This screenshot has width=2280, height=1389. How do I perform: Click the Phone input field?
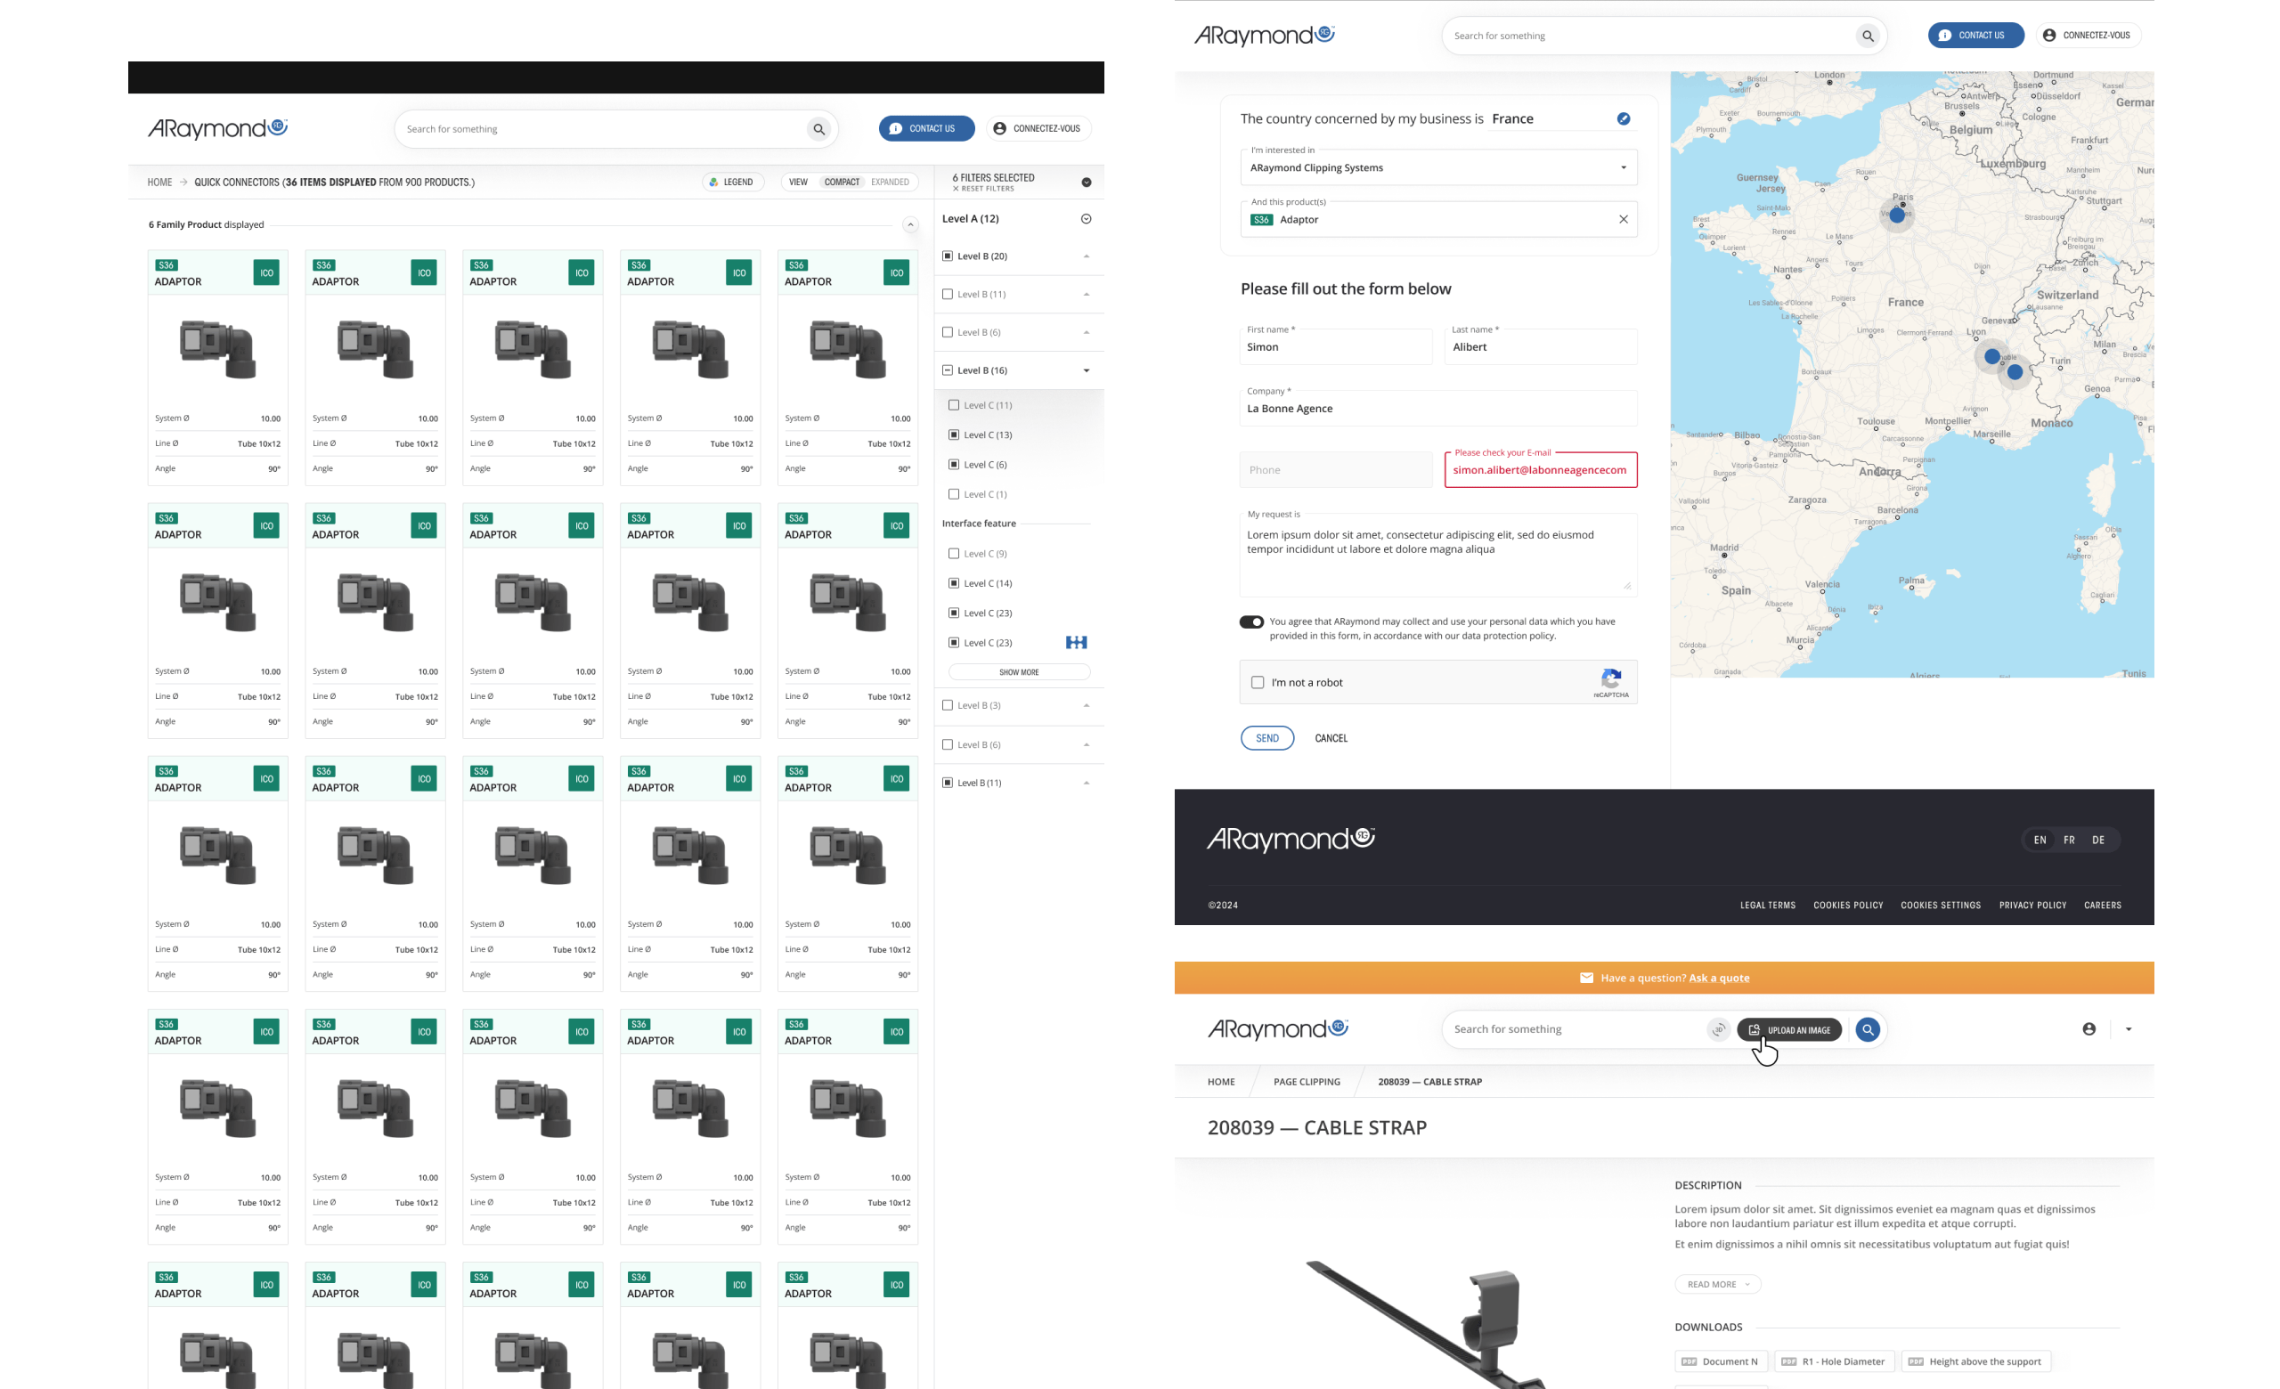1335,470
